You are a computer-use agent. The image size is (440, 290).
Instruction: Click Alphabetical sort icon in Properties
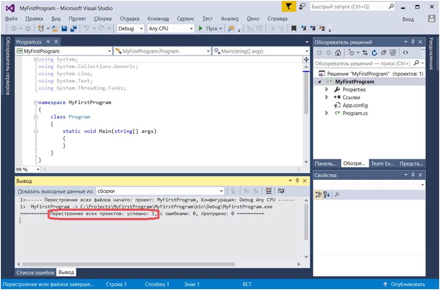[327, 194]
